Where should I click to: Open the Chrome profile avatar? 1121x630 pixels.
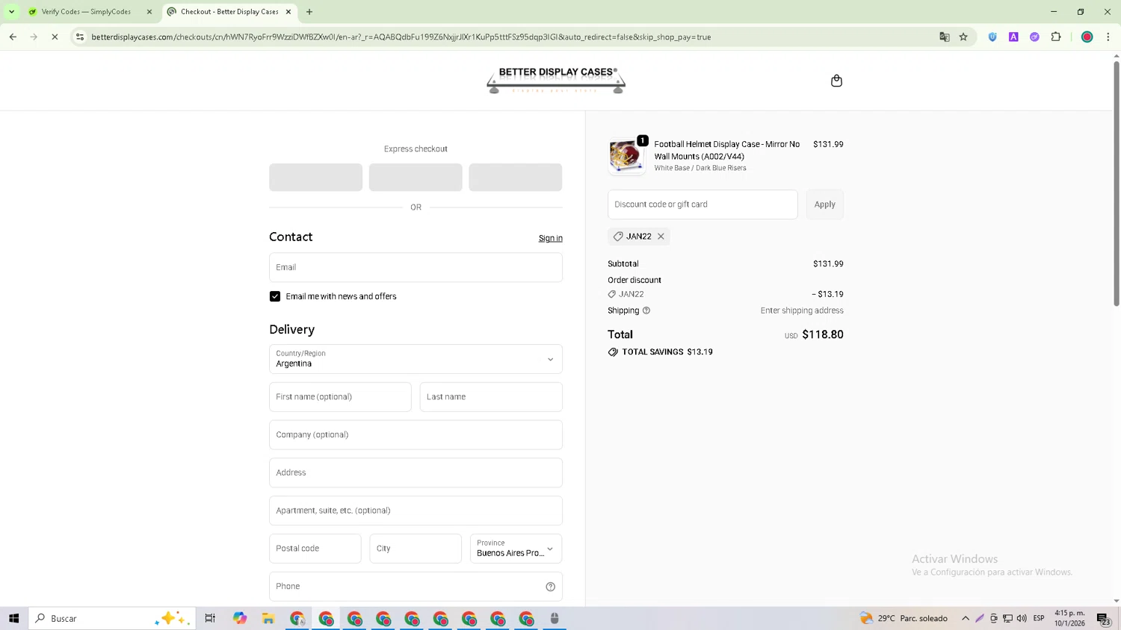1087,37
